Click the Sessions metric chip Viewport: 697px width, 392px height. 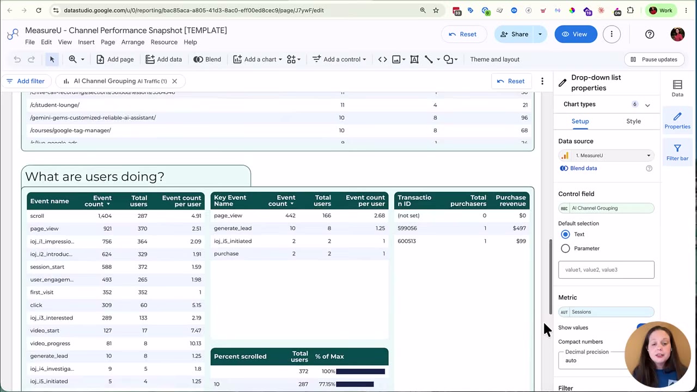pos(606,312)
